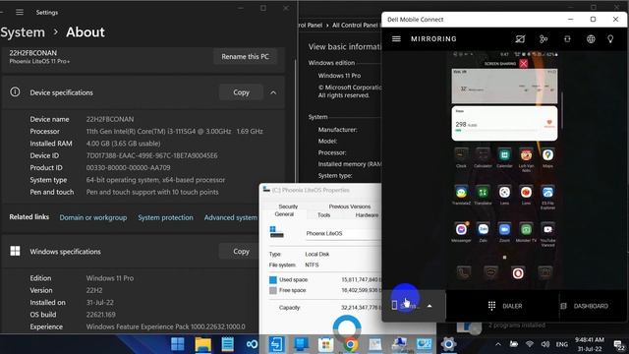Click the connection nodes icon in Mirroring toolbar
Viewport: 629px width, 354px height.
coord(543,39)
